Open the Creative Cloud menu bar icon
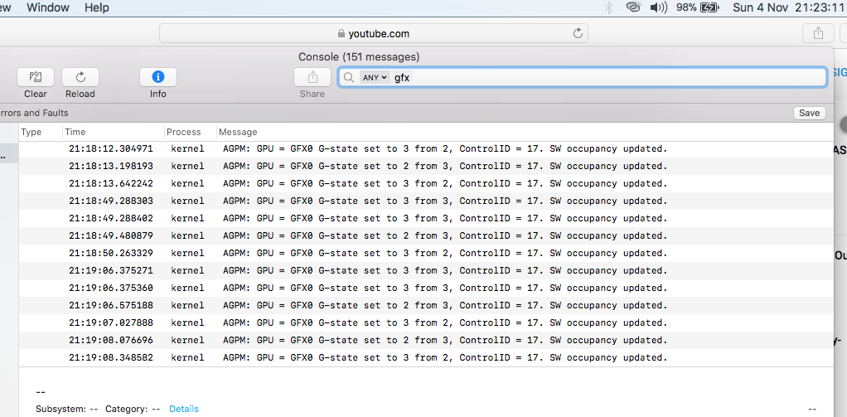This screenshot has height=417, width=847. pos(632,7)
